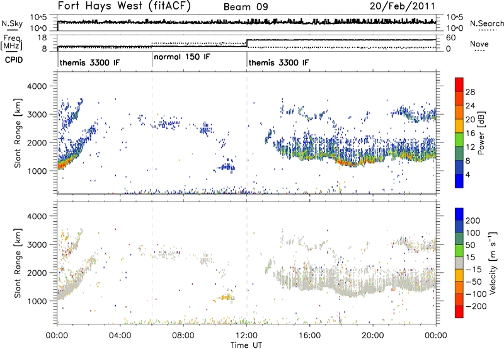Click the dashed 06:00 marker in velocity panel

[x=152, y=262]
